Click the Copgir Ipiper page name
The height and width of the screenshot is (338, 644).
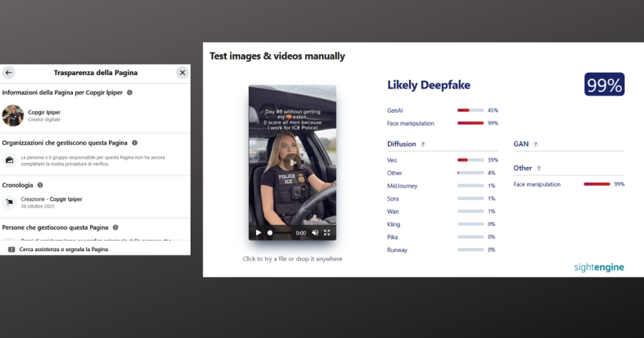click(44, 112)
